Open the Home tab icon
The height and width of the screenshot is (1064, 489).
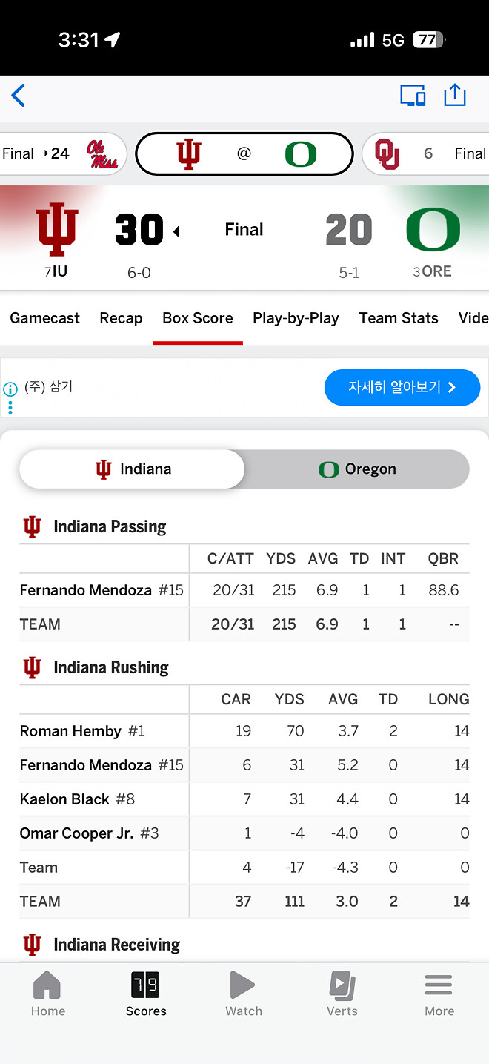tap(47, 994)
